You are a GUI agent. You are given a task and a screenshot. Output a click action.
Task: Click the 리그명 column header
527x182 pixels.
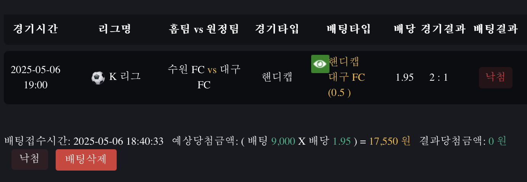(x=115, y=29)
